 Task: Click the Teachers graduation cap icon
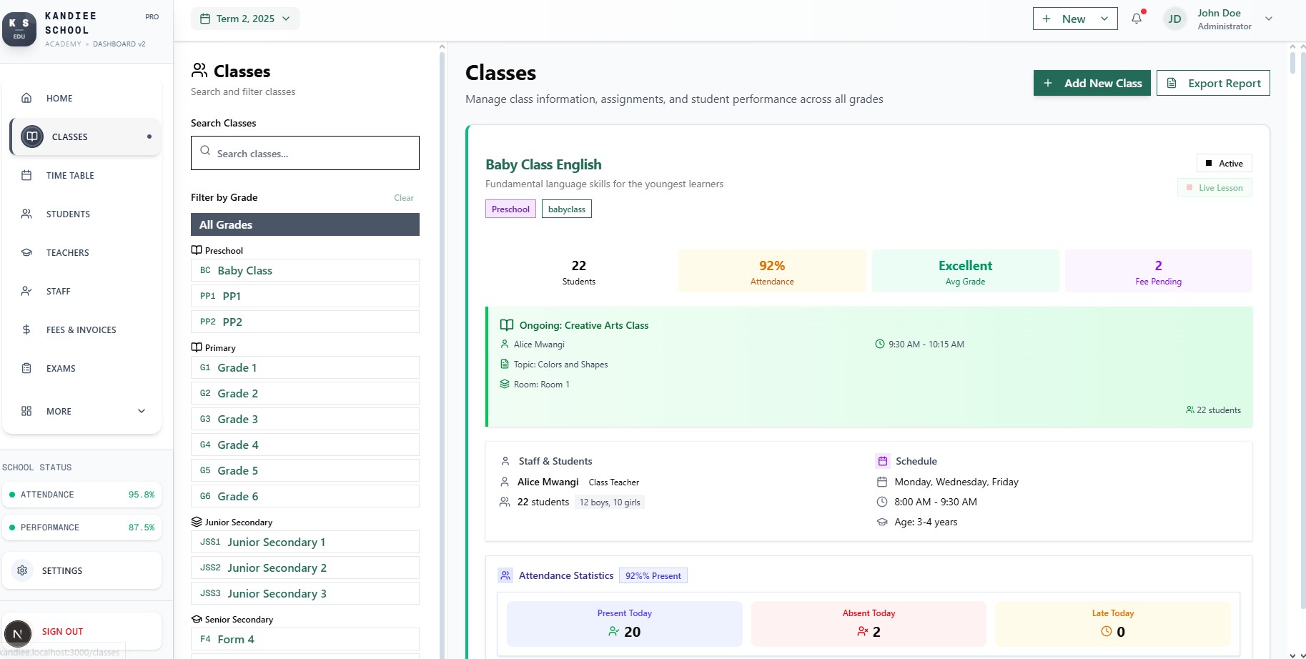tap(26, 252)
